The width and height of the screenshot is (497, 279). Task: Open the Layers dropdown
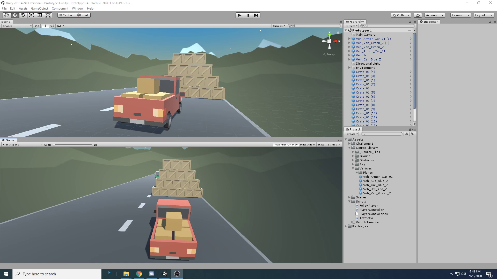pyautogui.click(x=460, y=15)
